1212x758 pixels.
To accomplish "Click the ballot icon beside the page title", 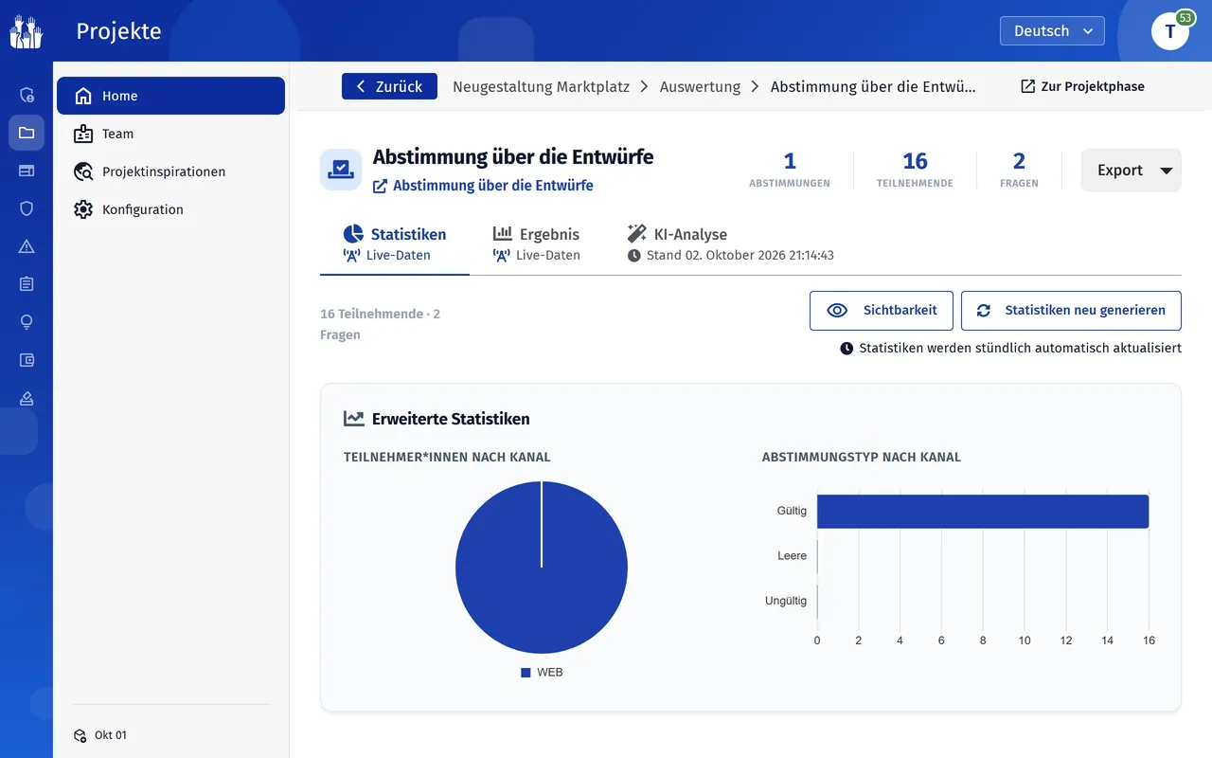I will 341,170.
